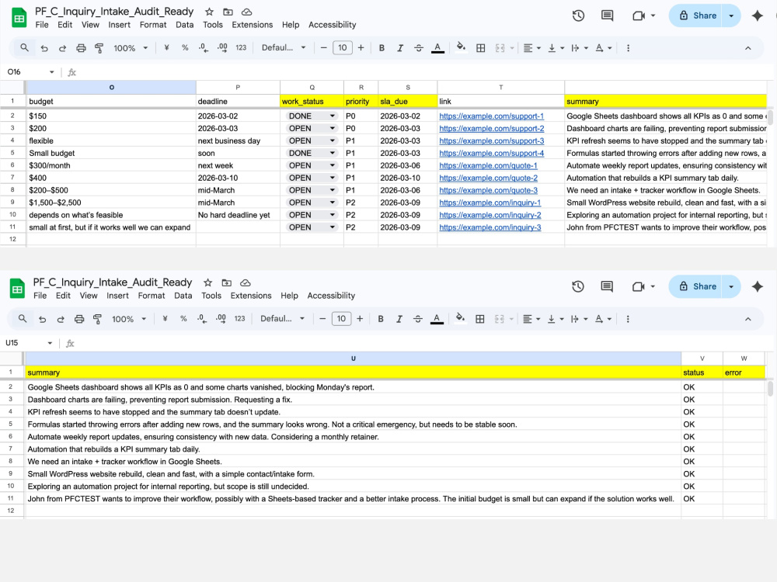The width and height of the screenshot is (777, 582).
Task: Click the Share button in upper window
Action: pyautogui.click(x=698, y=16)
